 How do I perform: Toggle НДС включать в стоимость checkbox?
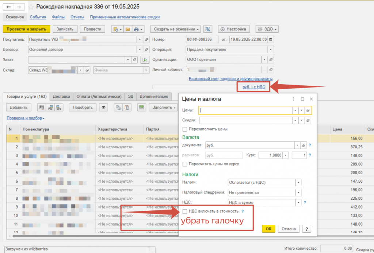click(x=185, y=211)
